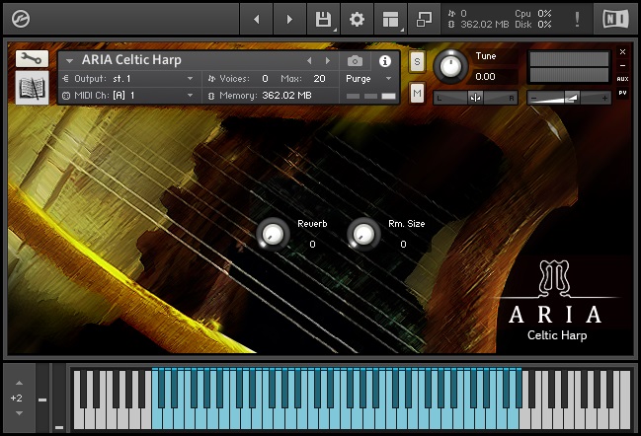Viewport: 641px width, 436px height.
Task: Solo the instrument with S button
Action: [417, 62]
